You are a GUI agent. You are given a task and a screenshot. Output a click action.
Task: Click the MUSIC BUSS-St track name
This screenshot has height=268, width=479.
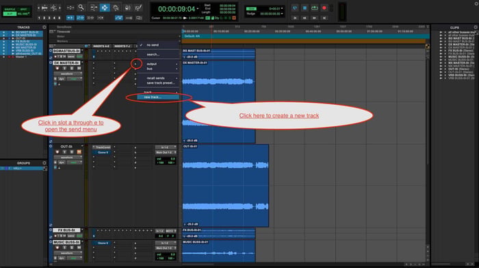pos(66,242)
